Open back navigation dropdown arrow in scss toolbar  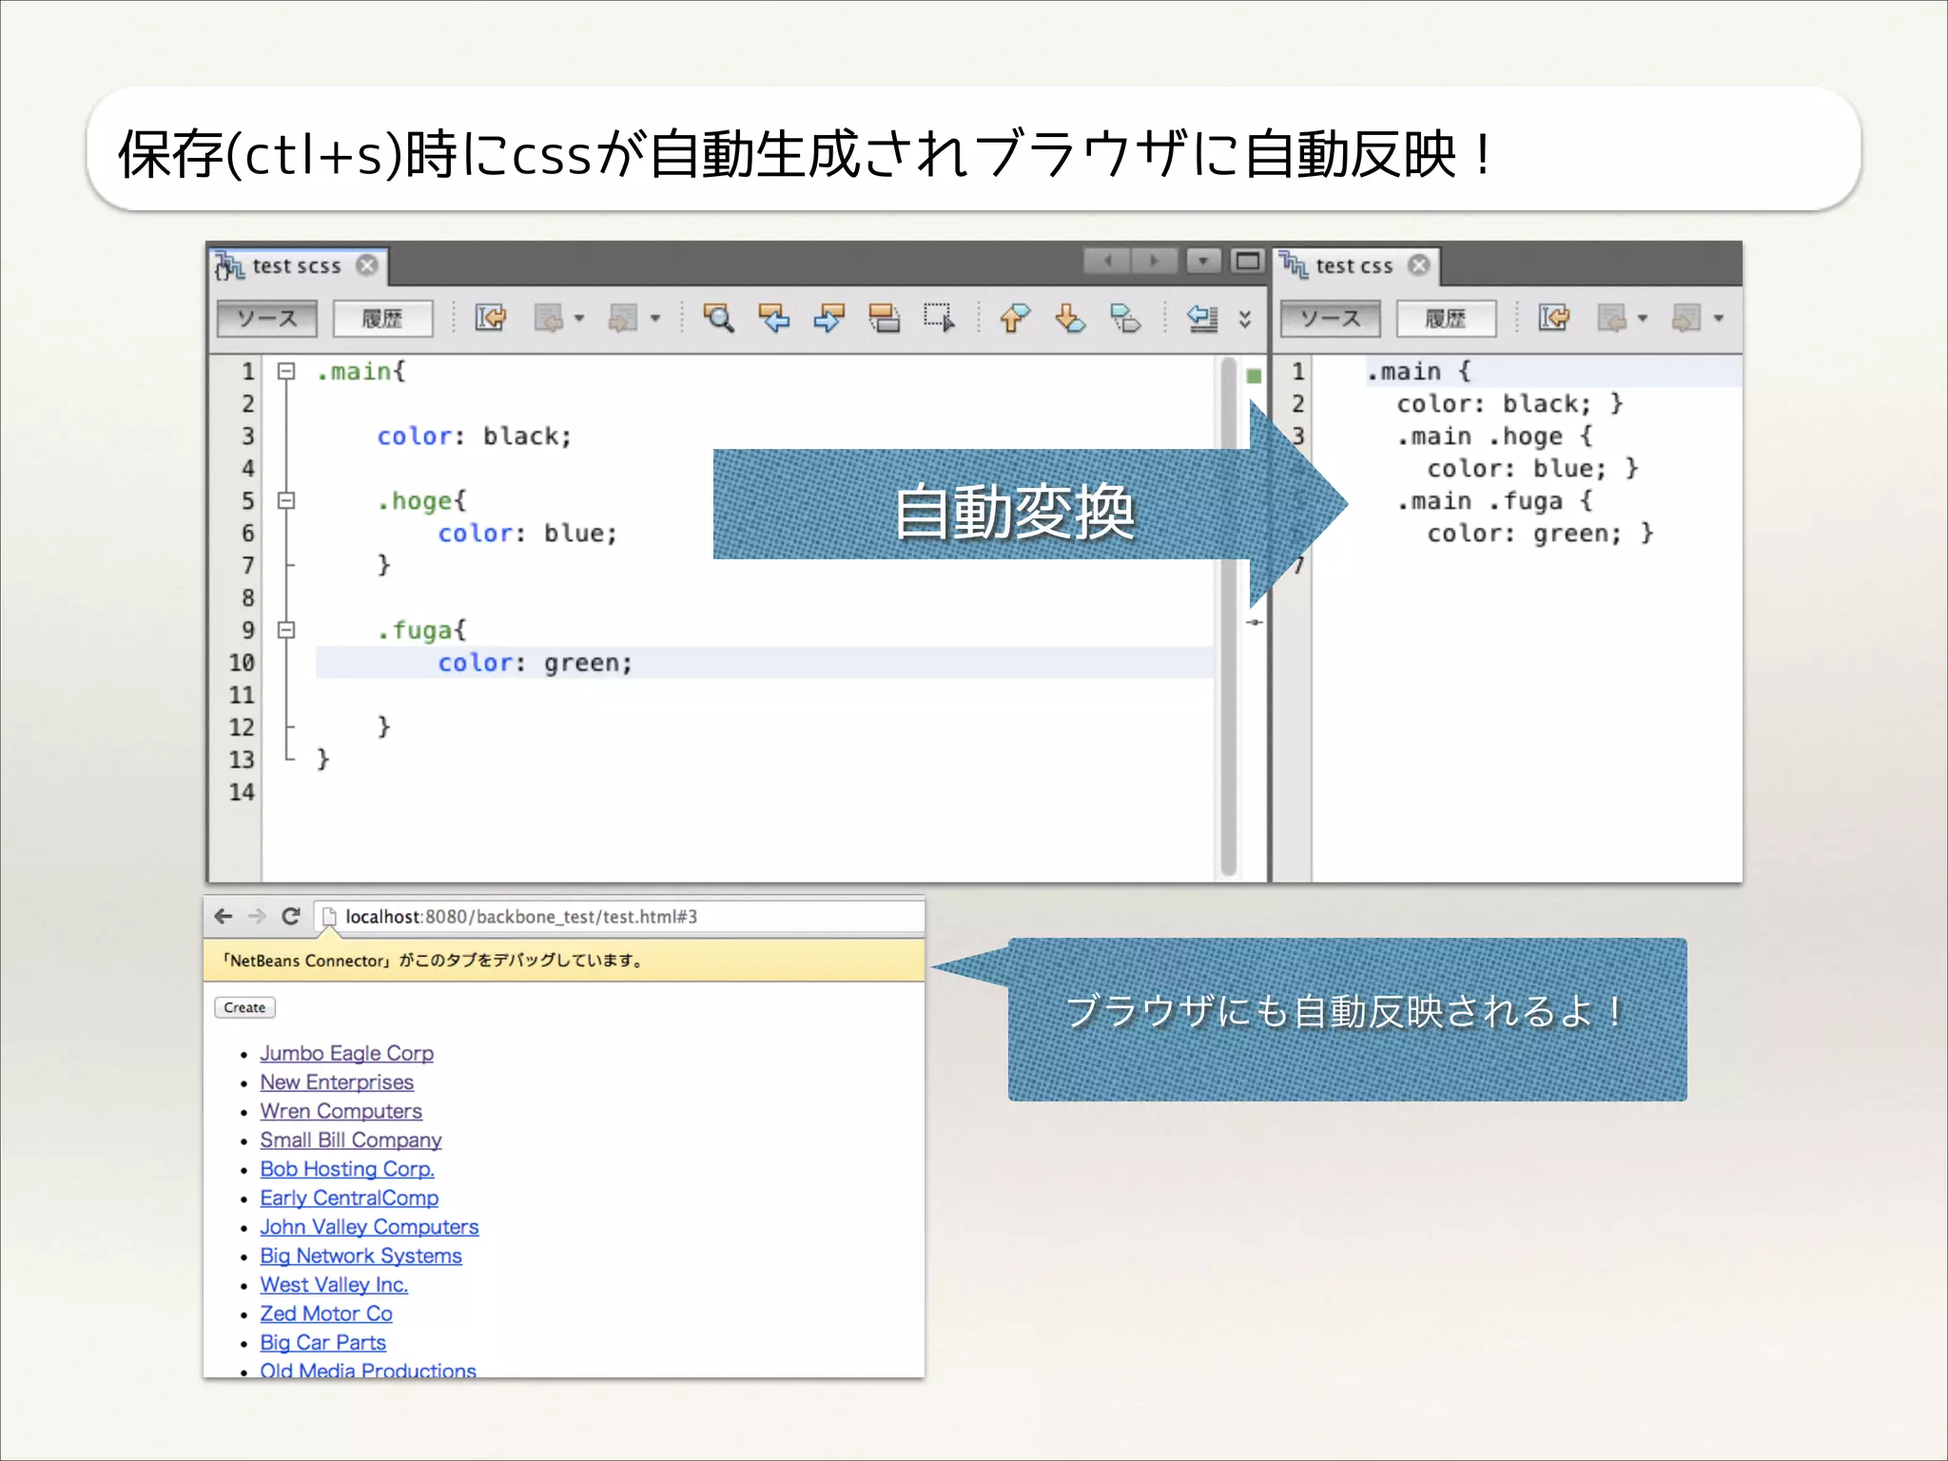click(578, 319)
